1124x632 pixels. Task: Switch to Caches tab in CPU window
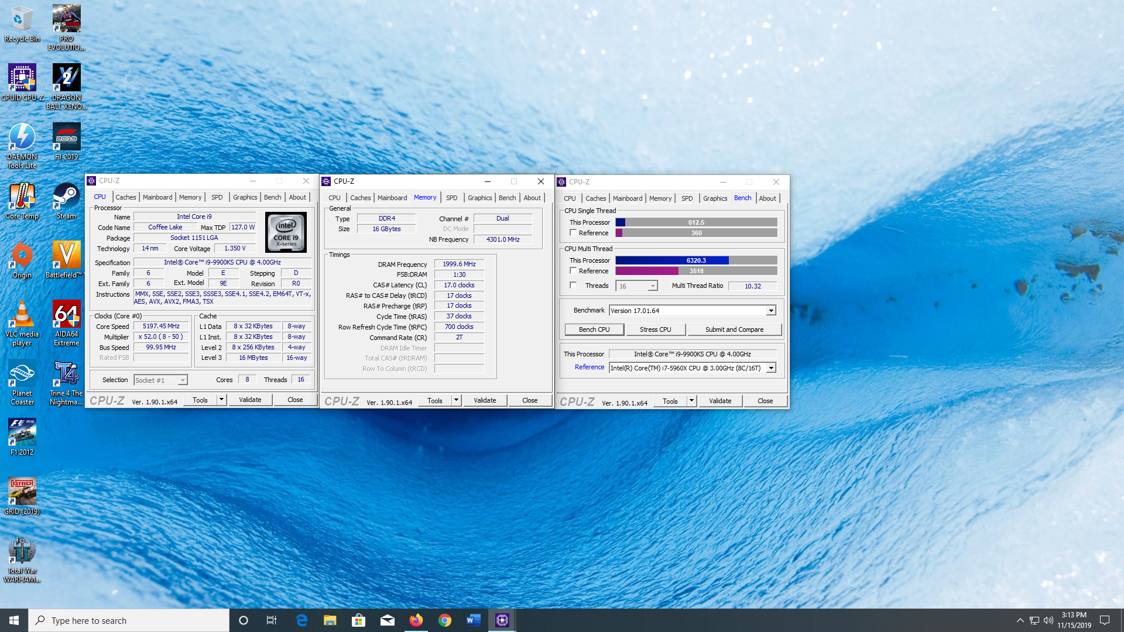125,197
